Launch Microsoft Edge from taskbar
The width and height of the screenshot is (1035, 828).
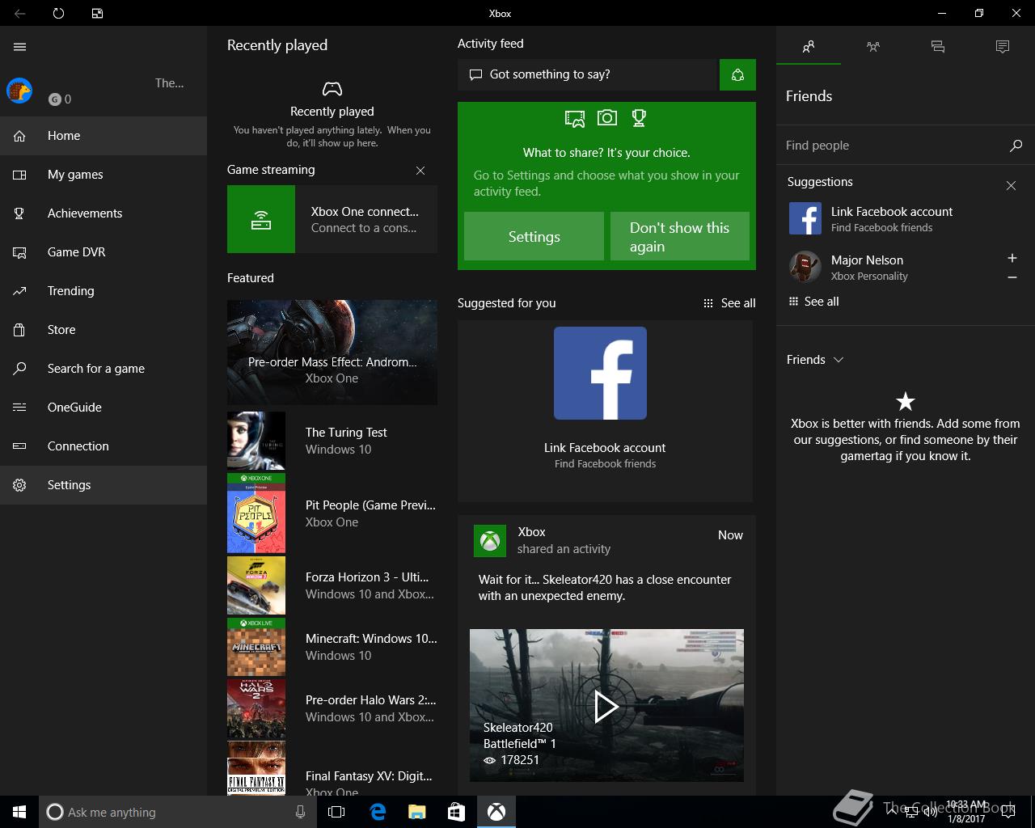(377, 812)
